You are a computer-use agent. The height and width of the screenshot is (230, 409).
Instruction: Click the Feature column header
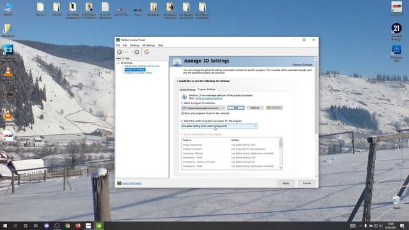[x=187, y=141]
